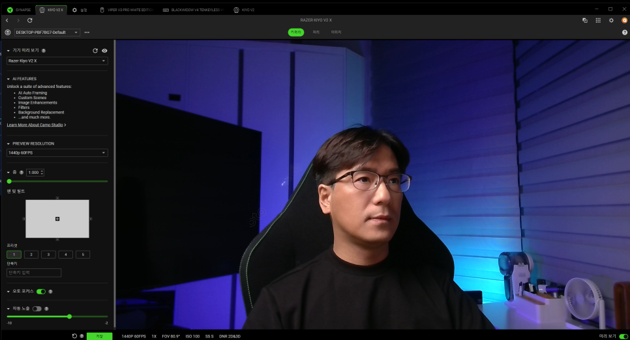This screenshot has height=340, width=630.
Task: Open the 1440p 60FPS preview resolution dropdown
Action: tap(57, 152)
